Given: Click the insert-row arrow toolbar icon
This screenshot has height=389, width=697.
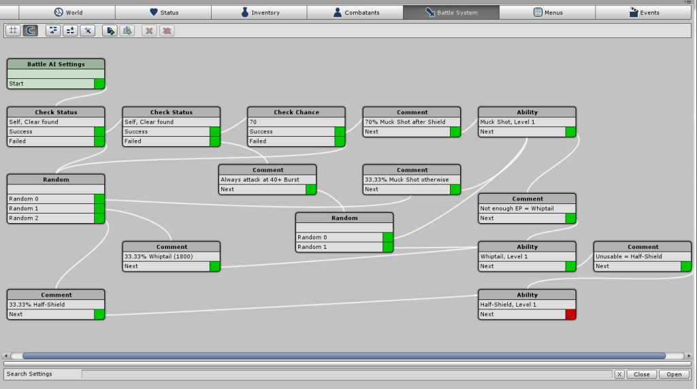Looking at the screenshot, I should (70, 31).
